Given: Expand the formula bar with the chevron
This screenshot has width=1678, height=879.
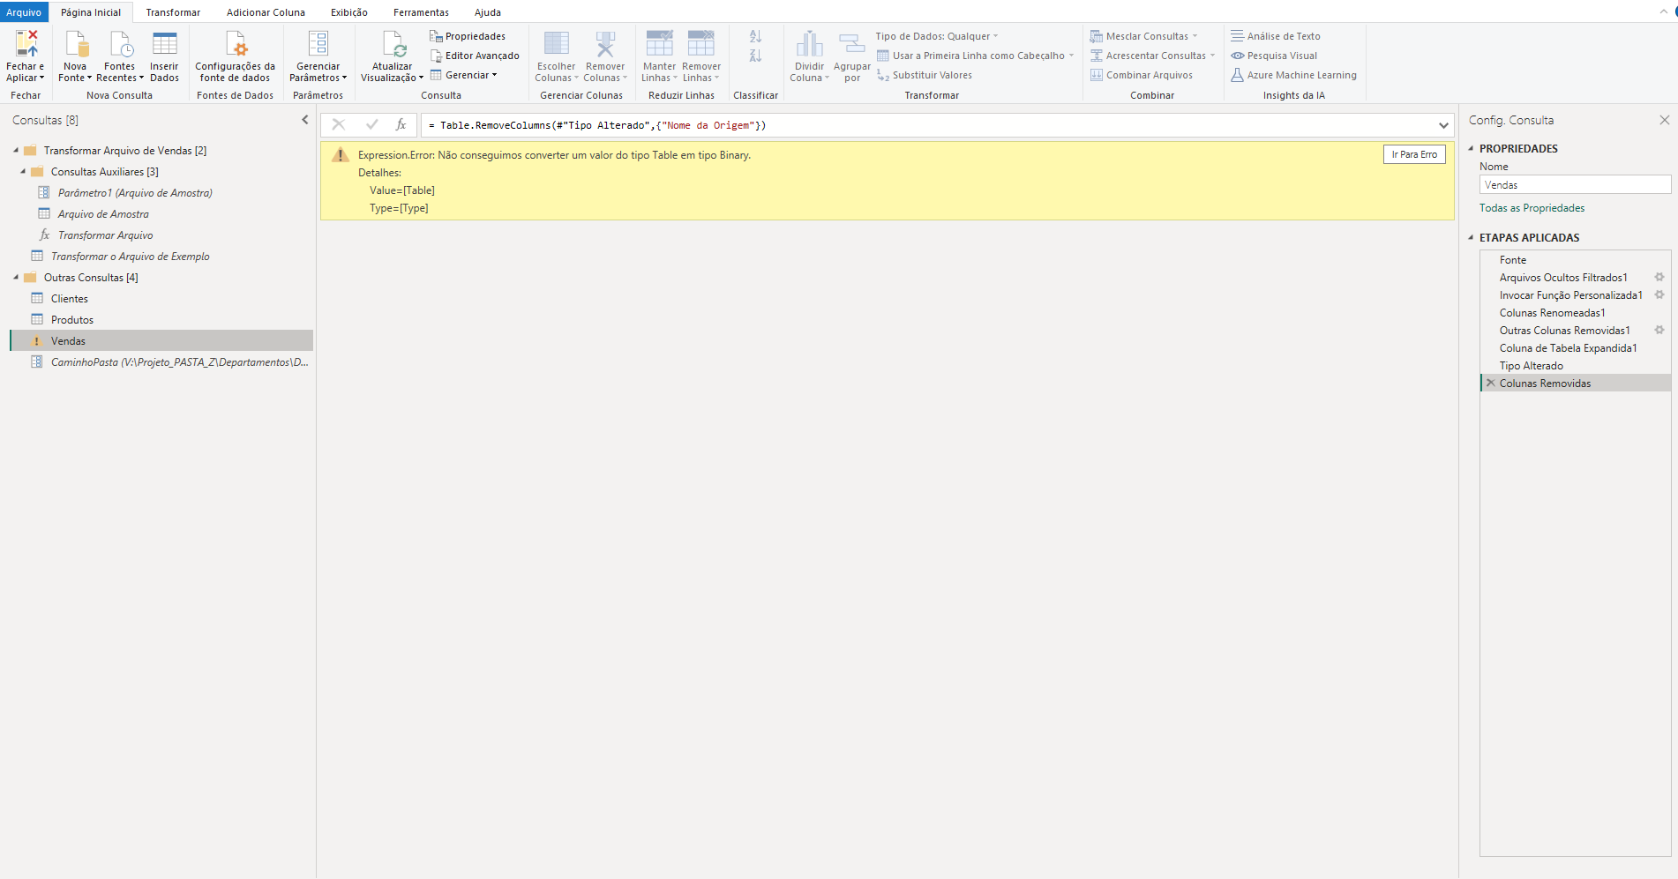Looking at the screenshot, I should coord(1443,125).
